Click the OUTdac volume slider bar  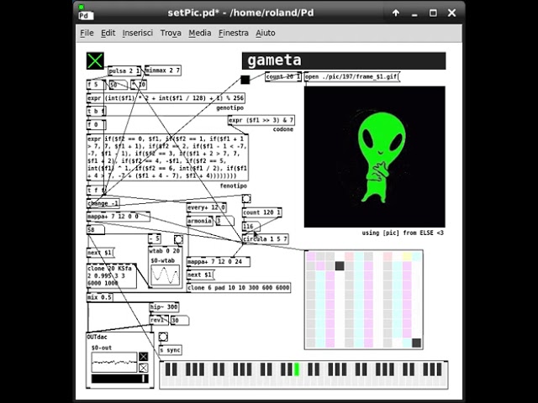119,379
